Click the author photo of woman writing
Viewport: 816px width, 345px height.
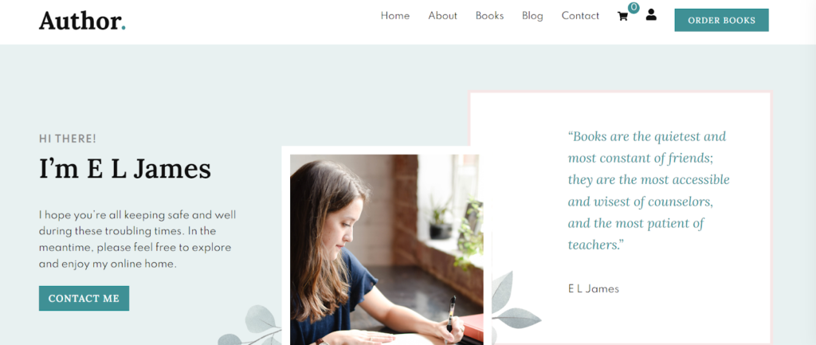tap(386, 249)
